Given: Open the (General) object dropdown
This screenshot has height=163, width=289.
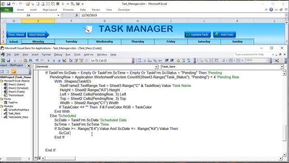Looking at the screenshot, I should (156, 67).
